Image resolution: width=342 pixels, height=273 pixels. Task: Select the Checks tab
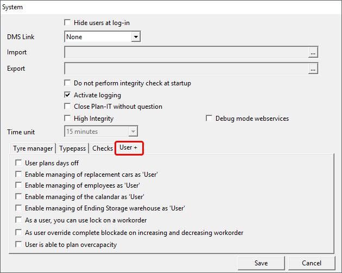pyautogui.click(x=103, y=148)
